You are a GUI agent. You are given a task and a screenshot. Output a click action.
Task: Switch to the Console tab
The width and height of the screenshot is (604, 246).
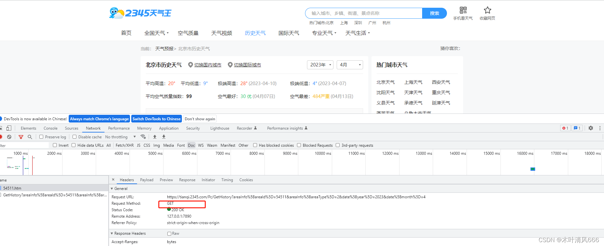(x=51, y=128)
